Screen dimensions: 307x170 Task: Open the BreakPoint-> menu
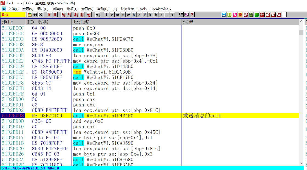pos(161,9)
